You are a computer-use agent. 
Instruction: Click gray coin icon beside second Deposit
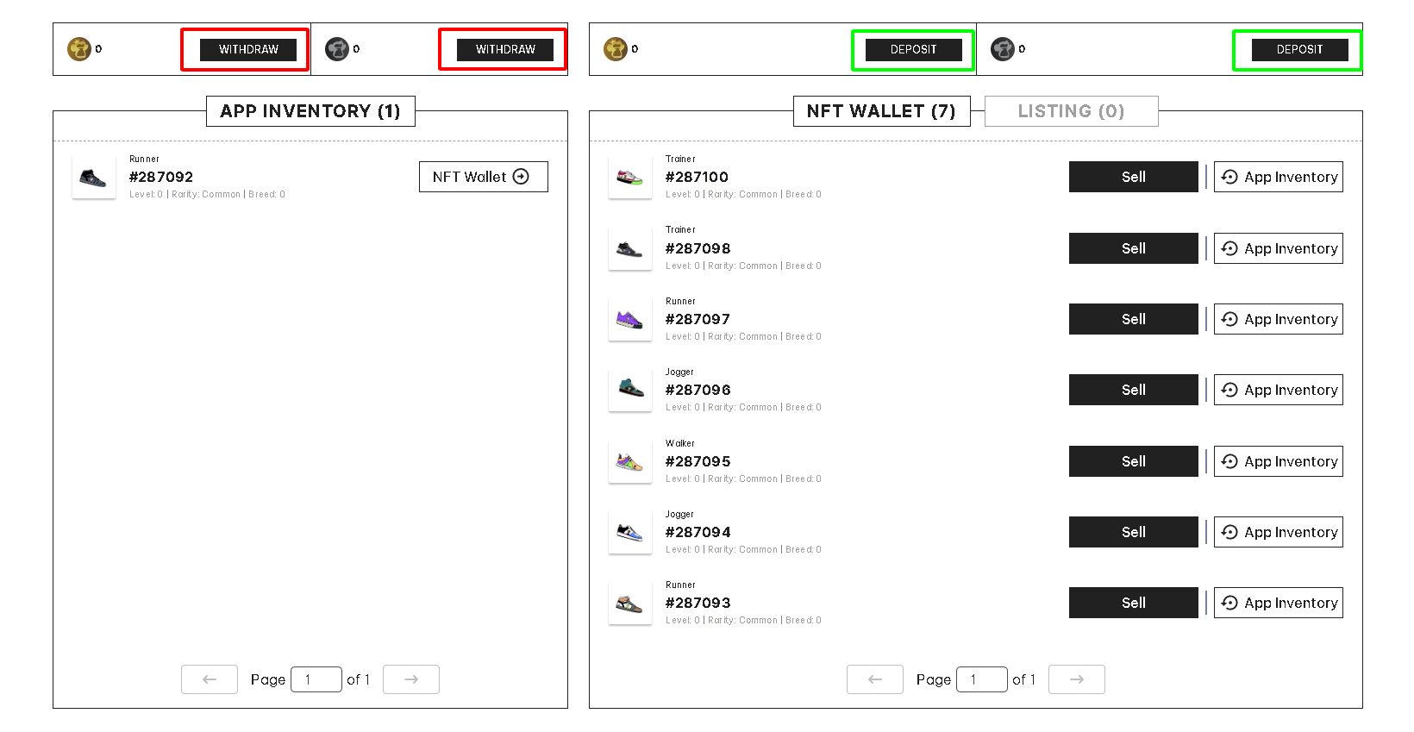click(1003, 49)
